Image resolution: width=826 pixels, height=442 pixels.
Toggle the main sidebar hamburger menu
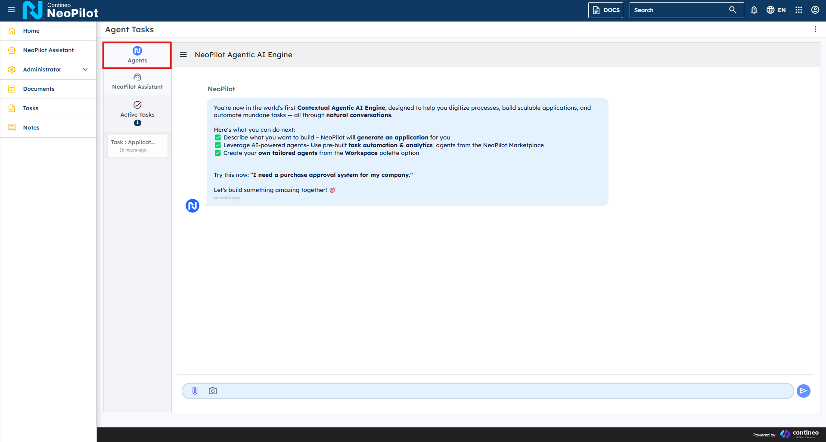click(12, 10)
